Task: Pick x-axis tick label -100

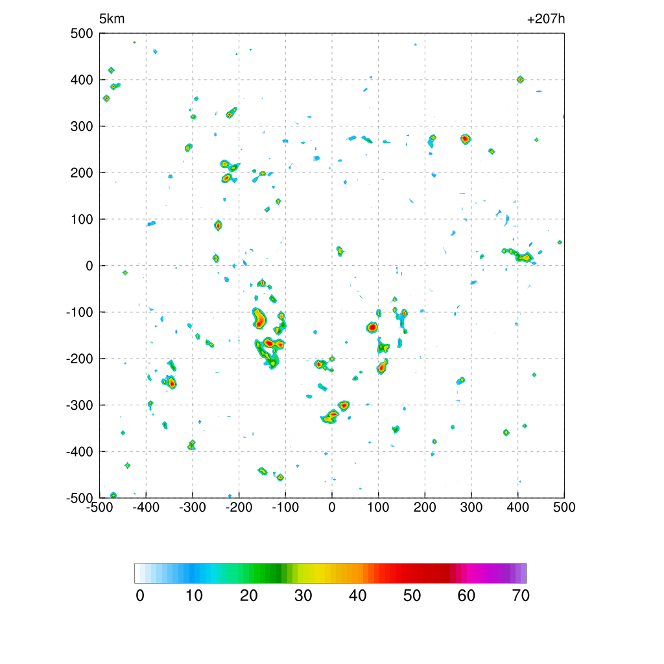Action: pos(285,507)
